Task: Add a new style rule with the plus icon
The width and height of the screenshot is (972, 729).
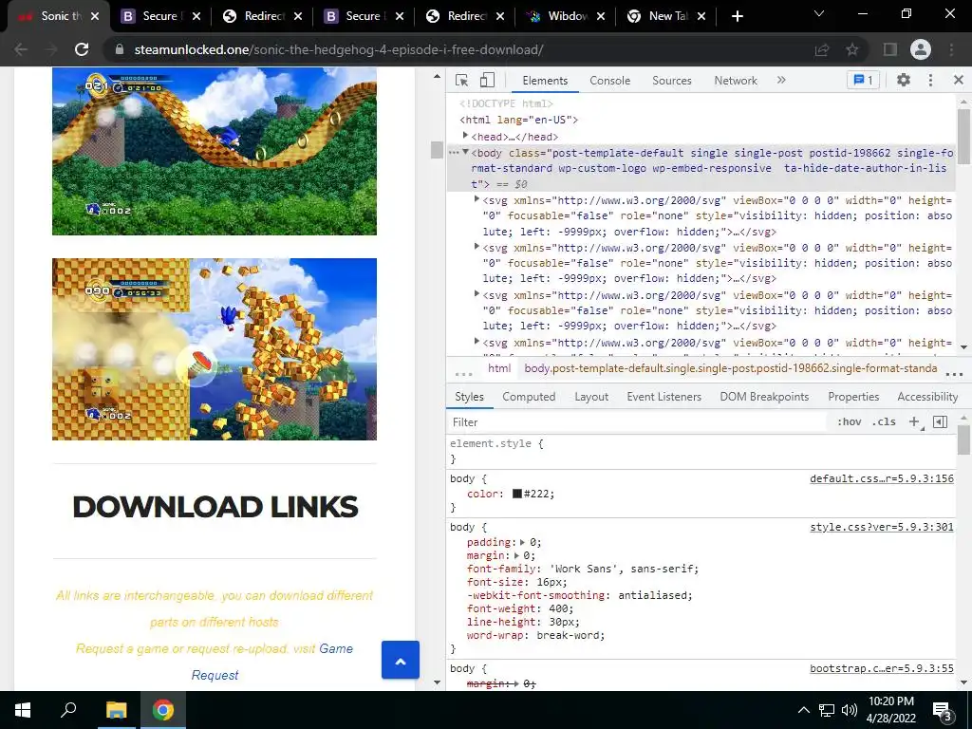Action: 914,421
